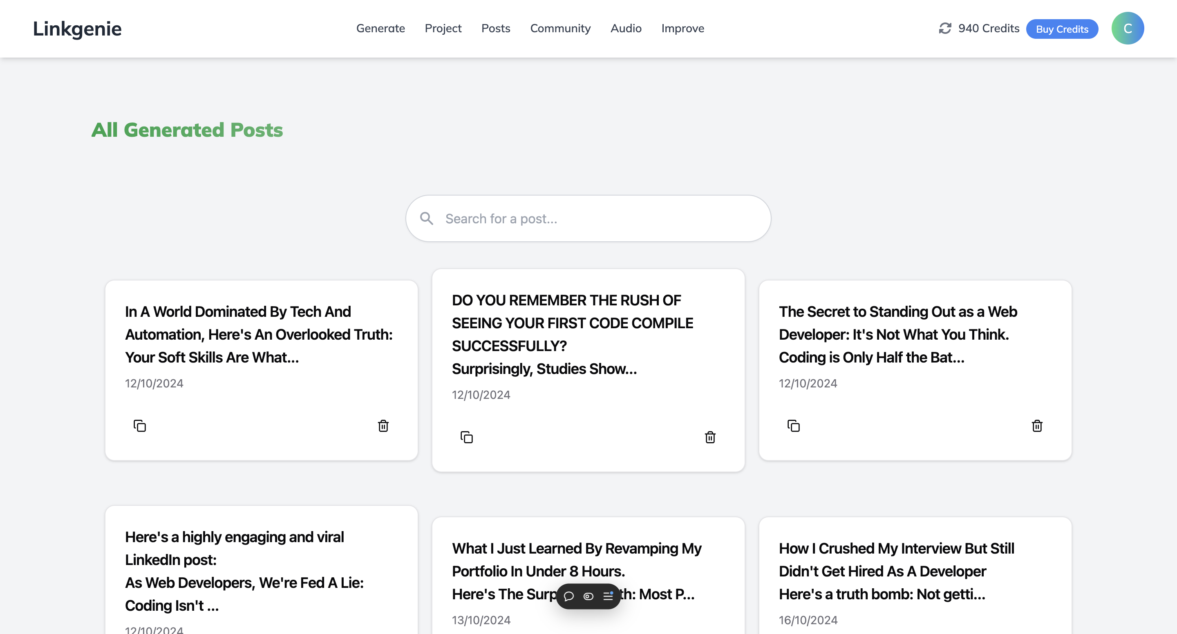
Task: Click the refresh credits icon
Action: [944, 28]
